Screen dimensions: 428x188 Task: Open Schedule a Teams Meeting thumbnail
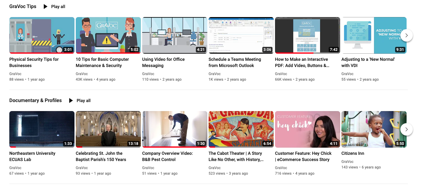click(241, 35)
